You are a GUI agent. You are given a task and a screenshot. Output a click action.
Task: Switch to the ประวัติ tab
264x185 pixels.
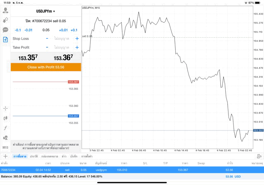click(x=33, y=156)
